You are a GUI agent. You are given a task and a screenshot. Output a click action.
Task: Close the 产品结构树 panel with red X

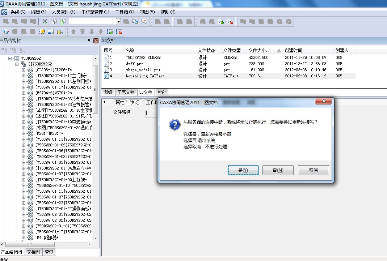click(96, 40)
